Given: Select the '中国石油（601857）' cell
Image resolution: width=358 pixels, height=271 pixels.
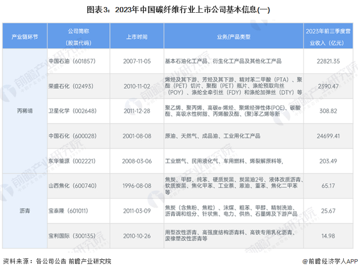Looking at the screenshot, I should click(x=79, y=61).
